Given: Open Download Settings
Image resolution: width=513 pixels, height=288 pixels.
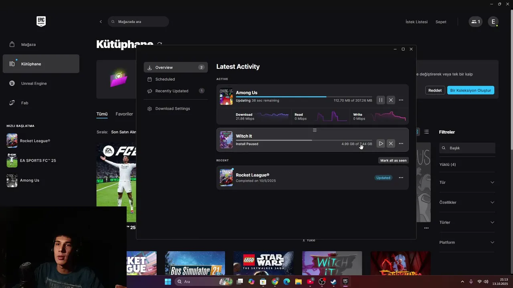Looking at the screenshot, I should [x=176, y=108].
